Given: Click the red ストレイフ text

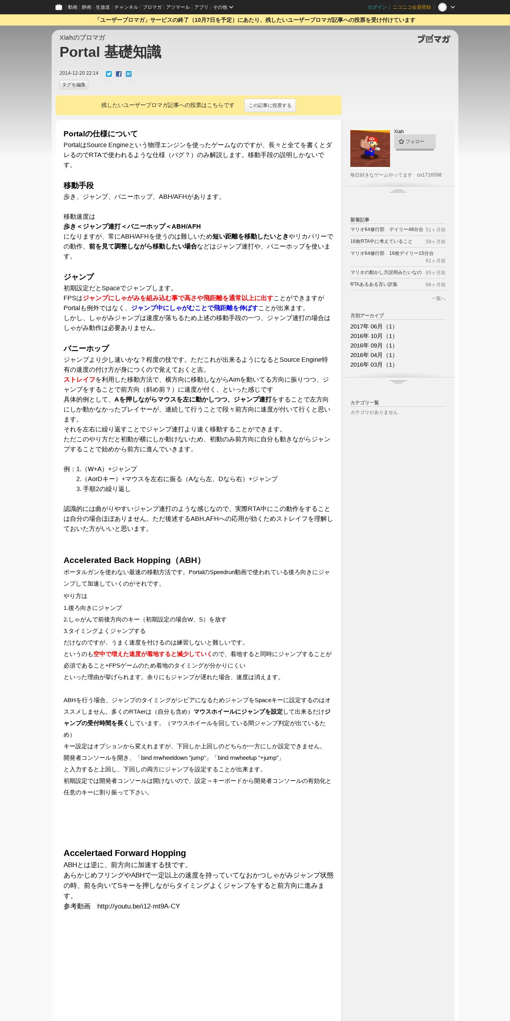Looking at the screenshot, I should pyautogui.click(x=79, y=380).
